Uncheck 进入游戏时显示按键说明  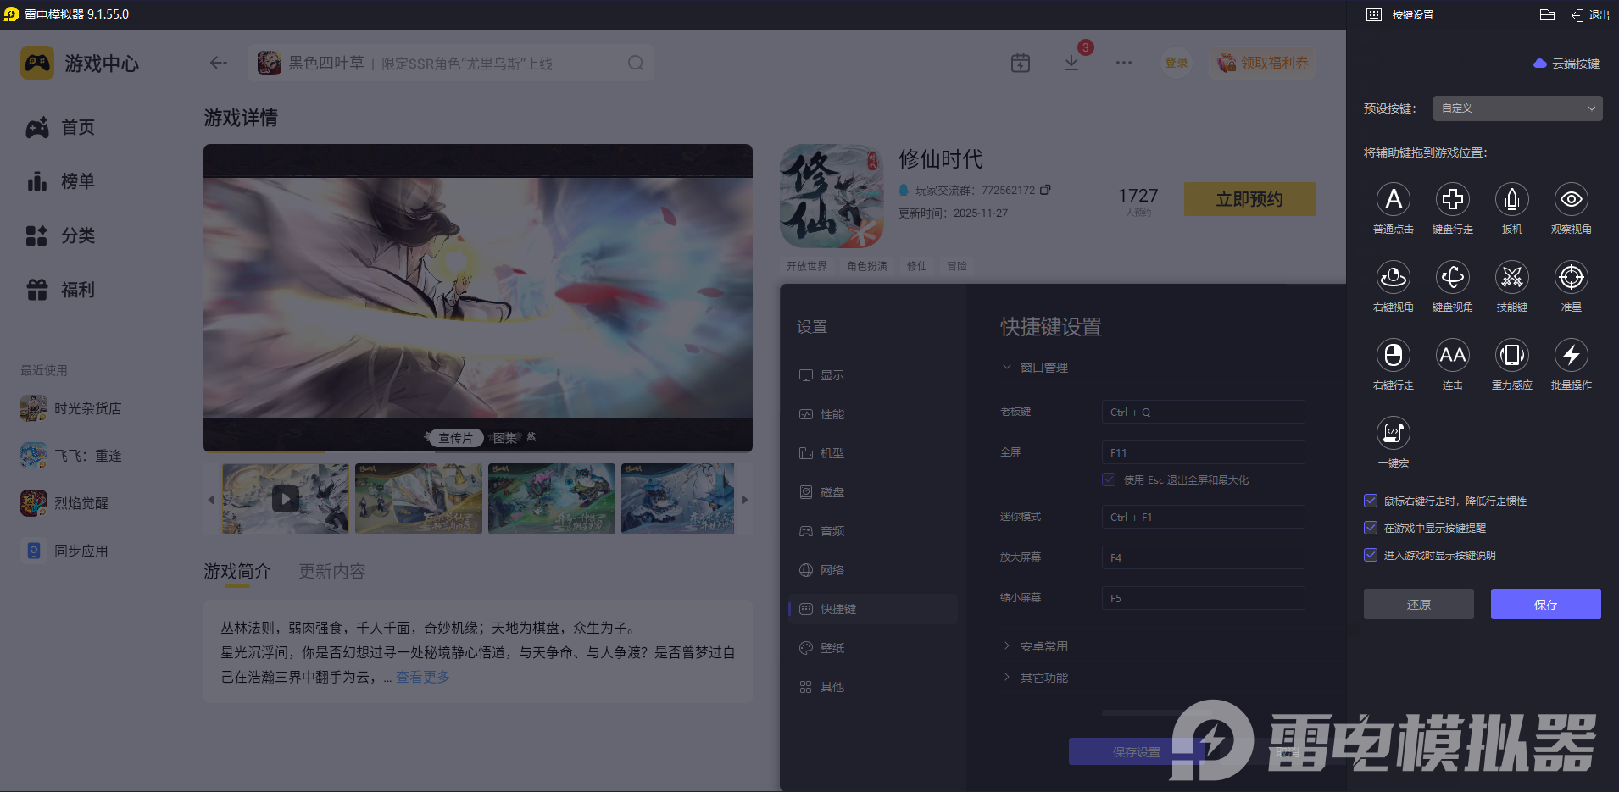[x=1371, y=555]
